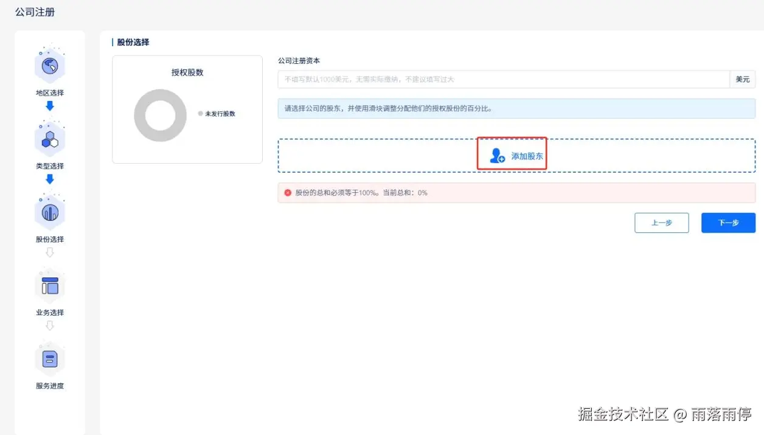Click the 类型选择 hexagons step icon
Image resolution: width=764 pixels, height=435 pixels.
click(50, 138)
